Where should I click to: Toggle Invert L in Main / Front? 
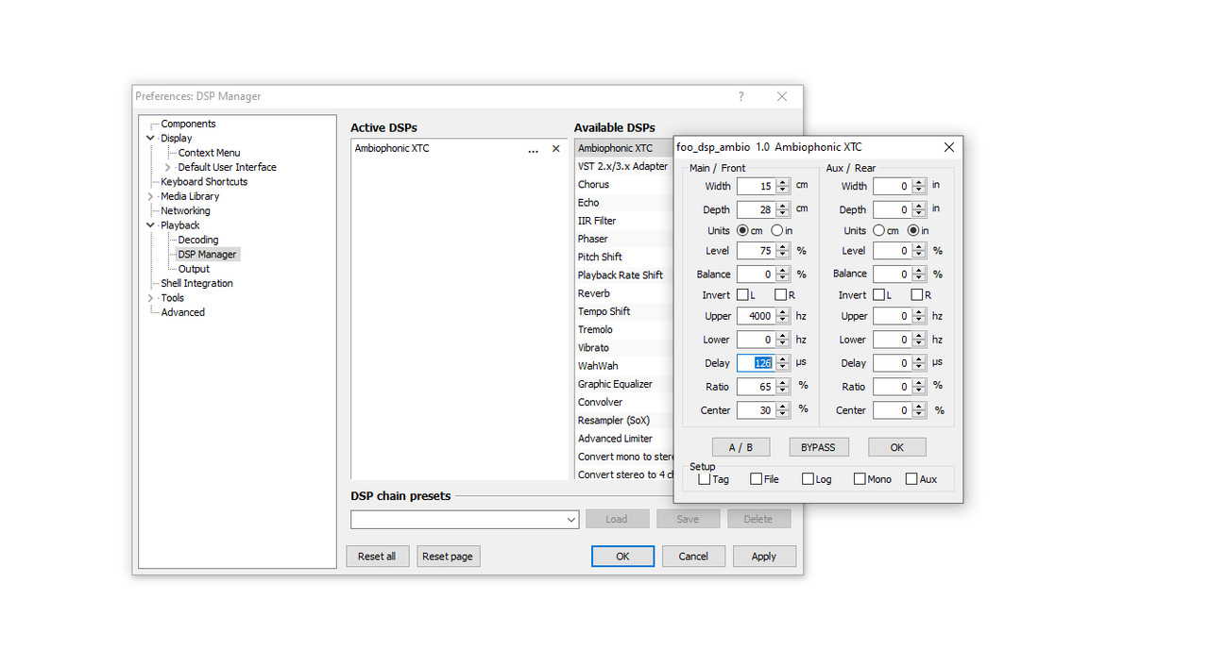[x=742, y=295]
